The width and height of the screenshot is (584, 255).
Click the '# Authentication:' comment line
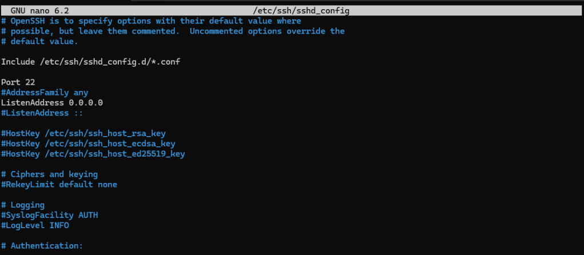pos(42,246)
